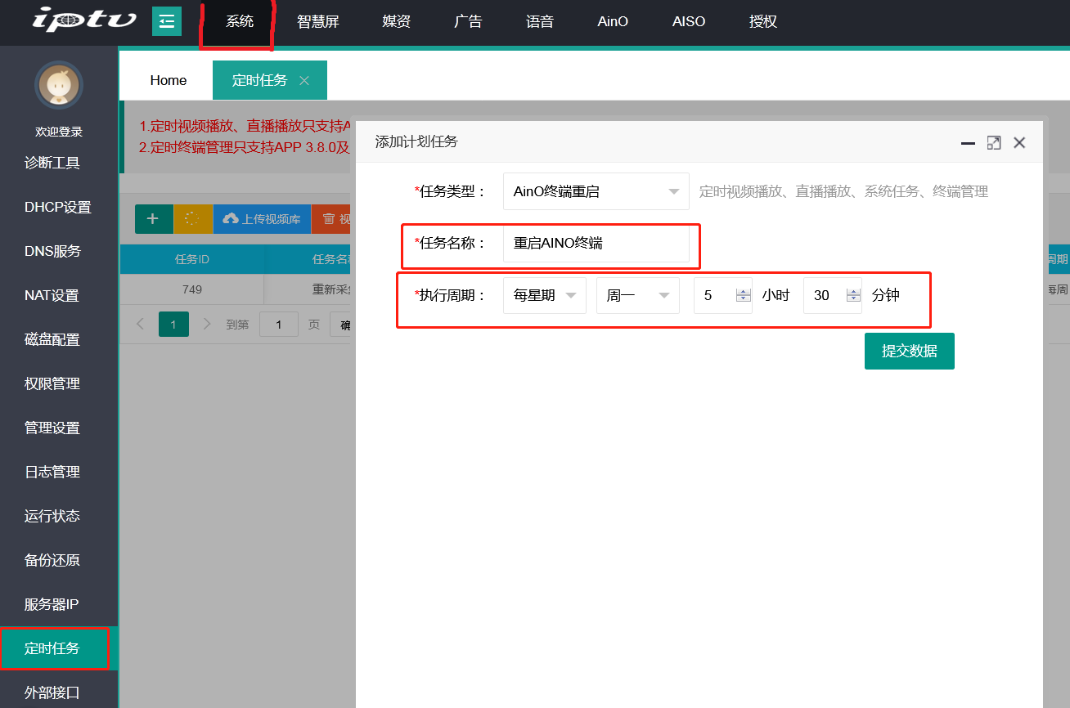The width and height of the screenshot is (1070, 708).
Task: Click the user avatar icon
Action: [x=58, y=84]
